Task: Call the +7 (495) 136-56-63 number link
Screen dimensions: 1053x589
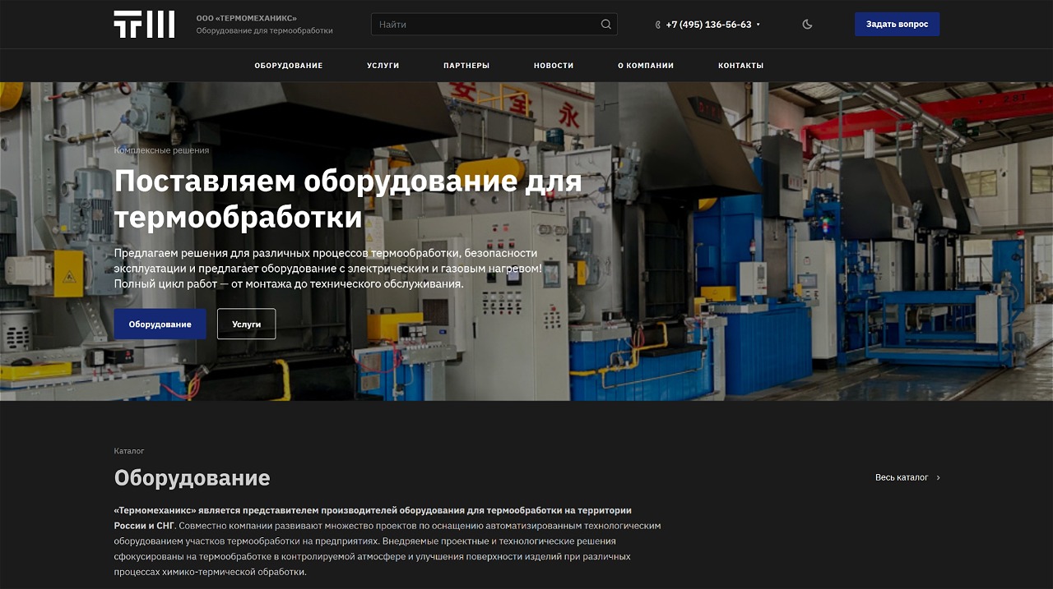Action: pos(708,25)
